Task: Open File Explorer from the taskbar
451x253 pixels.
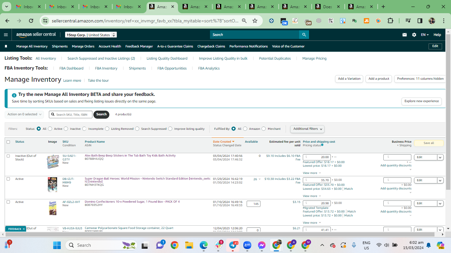Action: [x=189, y=245]
